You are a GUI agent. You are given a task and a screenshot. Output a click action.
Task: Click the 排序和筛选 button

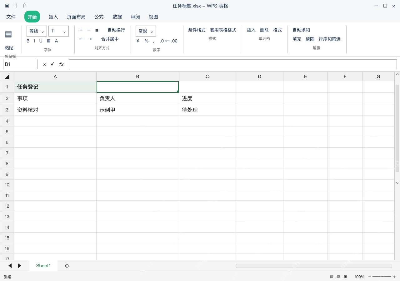click(330, 39)
